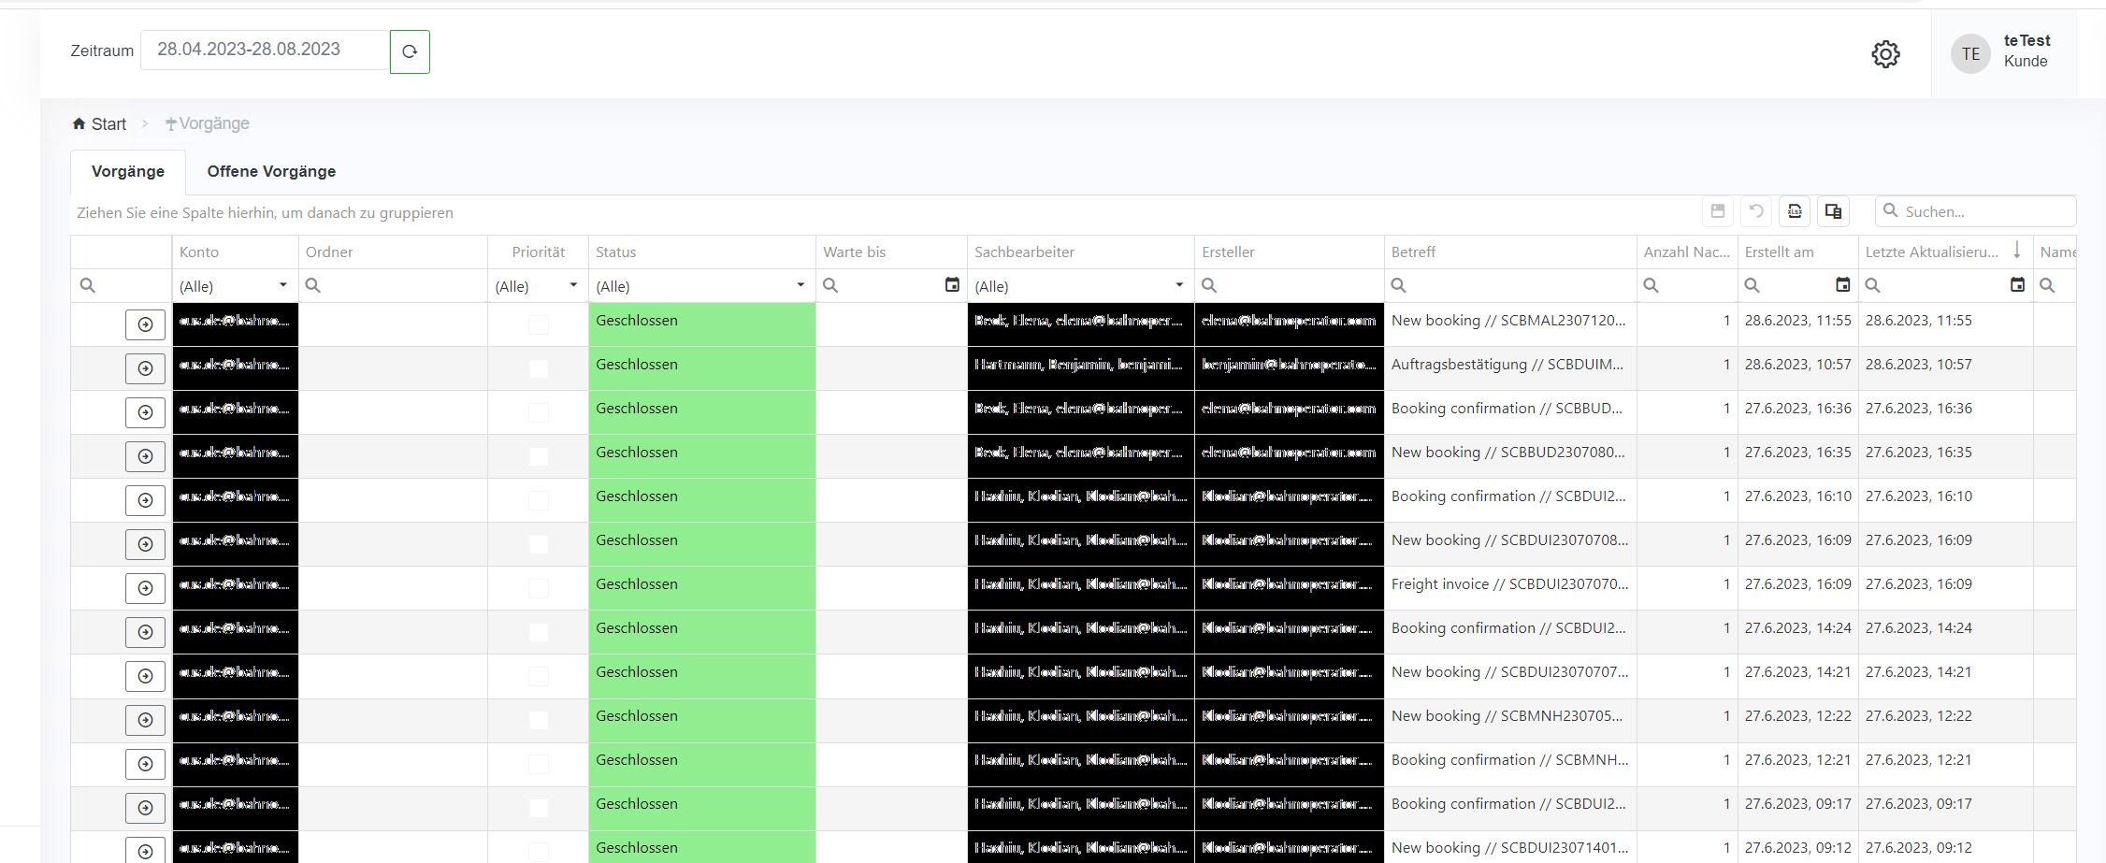Export the table to XLSX
2106x863 pixels.
coord(1795,211)
